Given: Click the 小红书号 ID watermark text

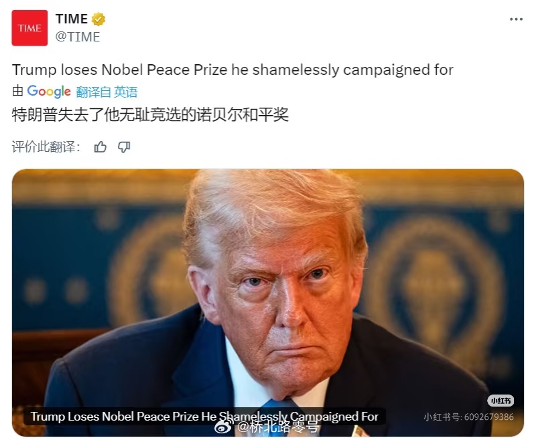Looking at the screenshot, I should click(x=468, y=417).
